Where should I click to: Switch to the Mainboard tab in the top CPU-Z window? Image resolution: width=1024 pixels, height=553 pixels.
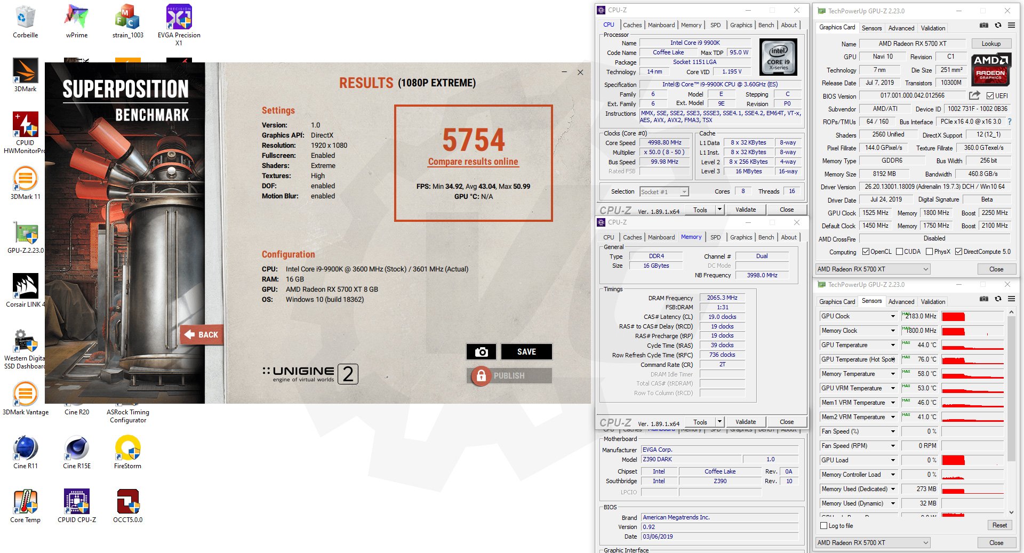point(661,25)
